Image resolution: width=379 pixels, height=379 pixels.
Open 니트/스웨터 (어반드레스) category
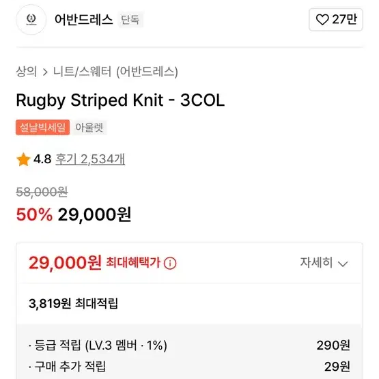click(115, 72)
